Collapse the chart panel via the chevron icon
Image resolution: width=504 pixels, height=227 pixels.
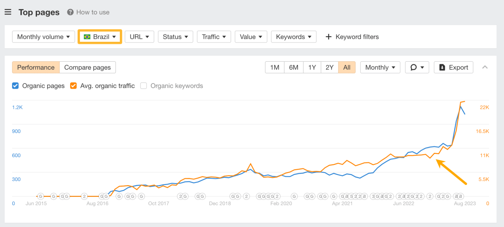coord(485,67)
